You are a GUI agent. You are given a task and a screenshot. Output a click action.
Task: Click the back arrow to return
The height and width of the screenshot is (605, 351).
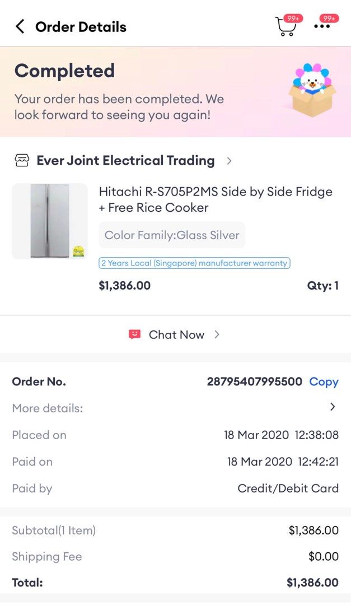(20, 26)
